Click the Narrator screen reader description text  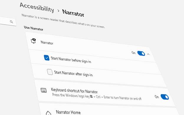click(x=63, y=21)
